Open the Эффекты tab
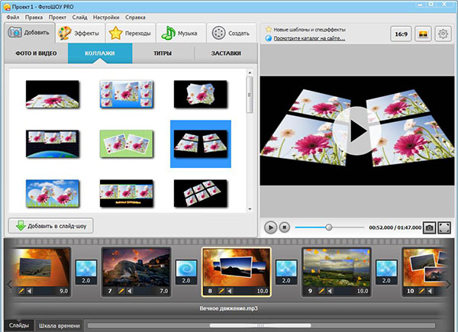Screen dimensions: 458x332 [79, 34]
